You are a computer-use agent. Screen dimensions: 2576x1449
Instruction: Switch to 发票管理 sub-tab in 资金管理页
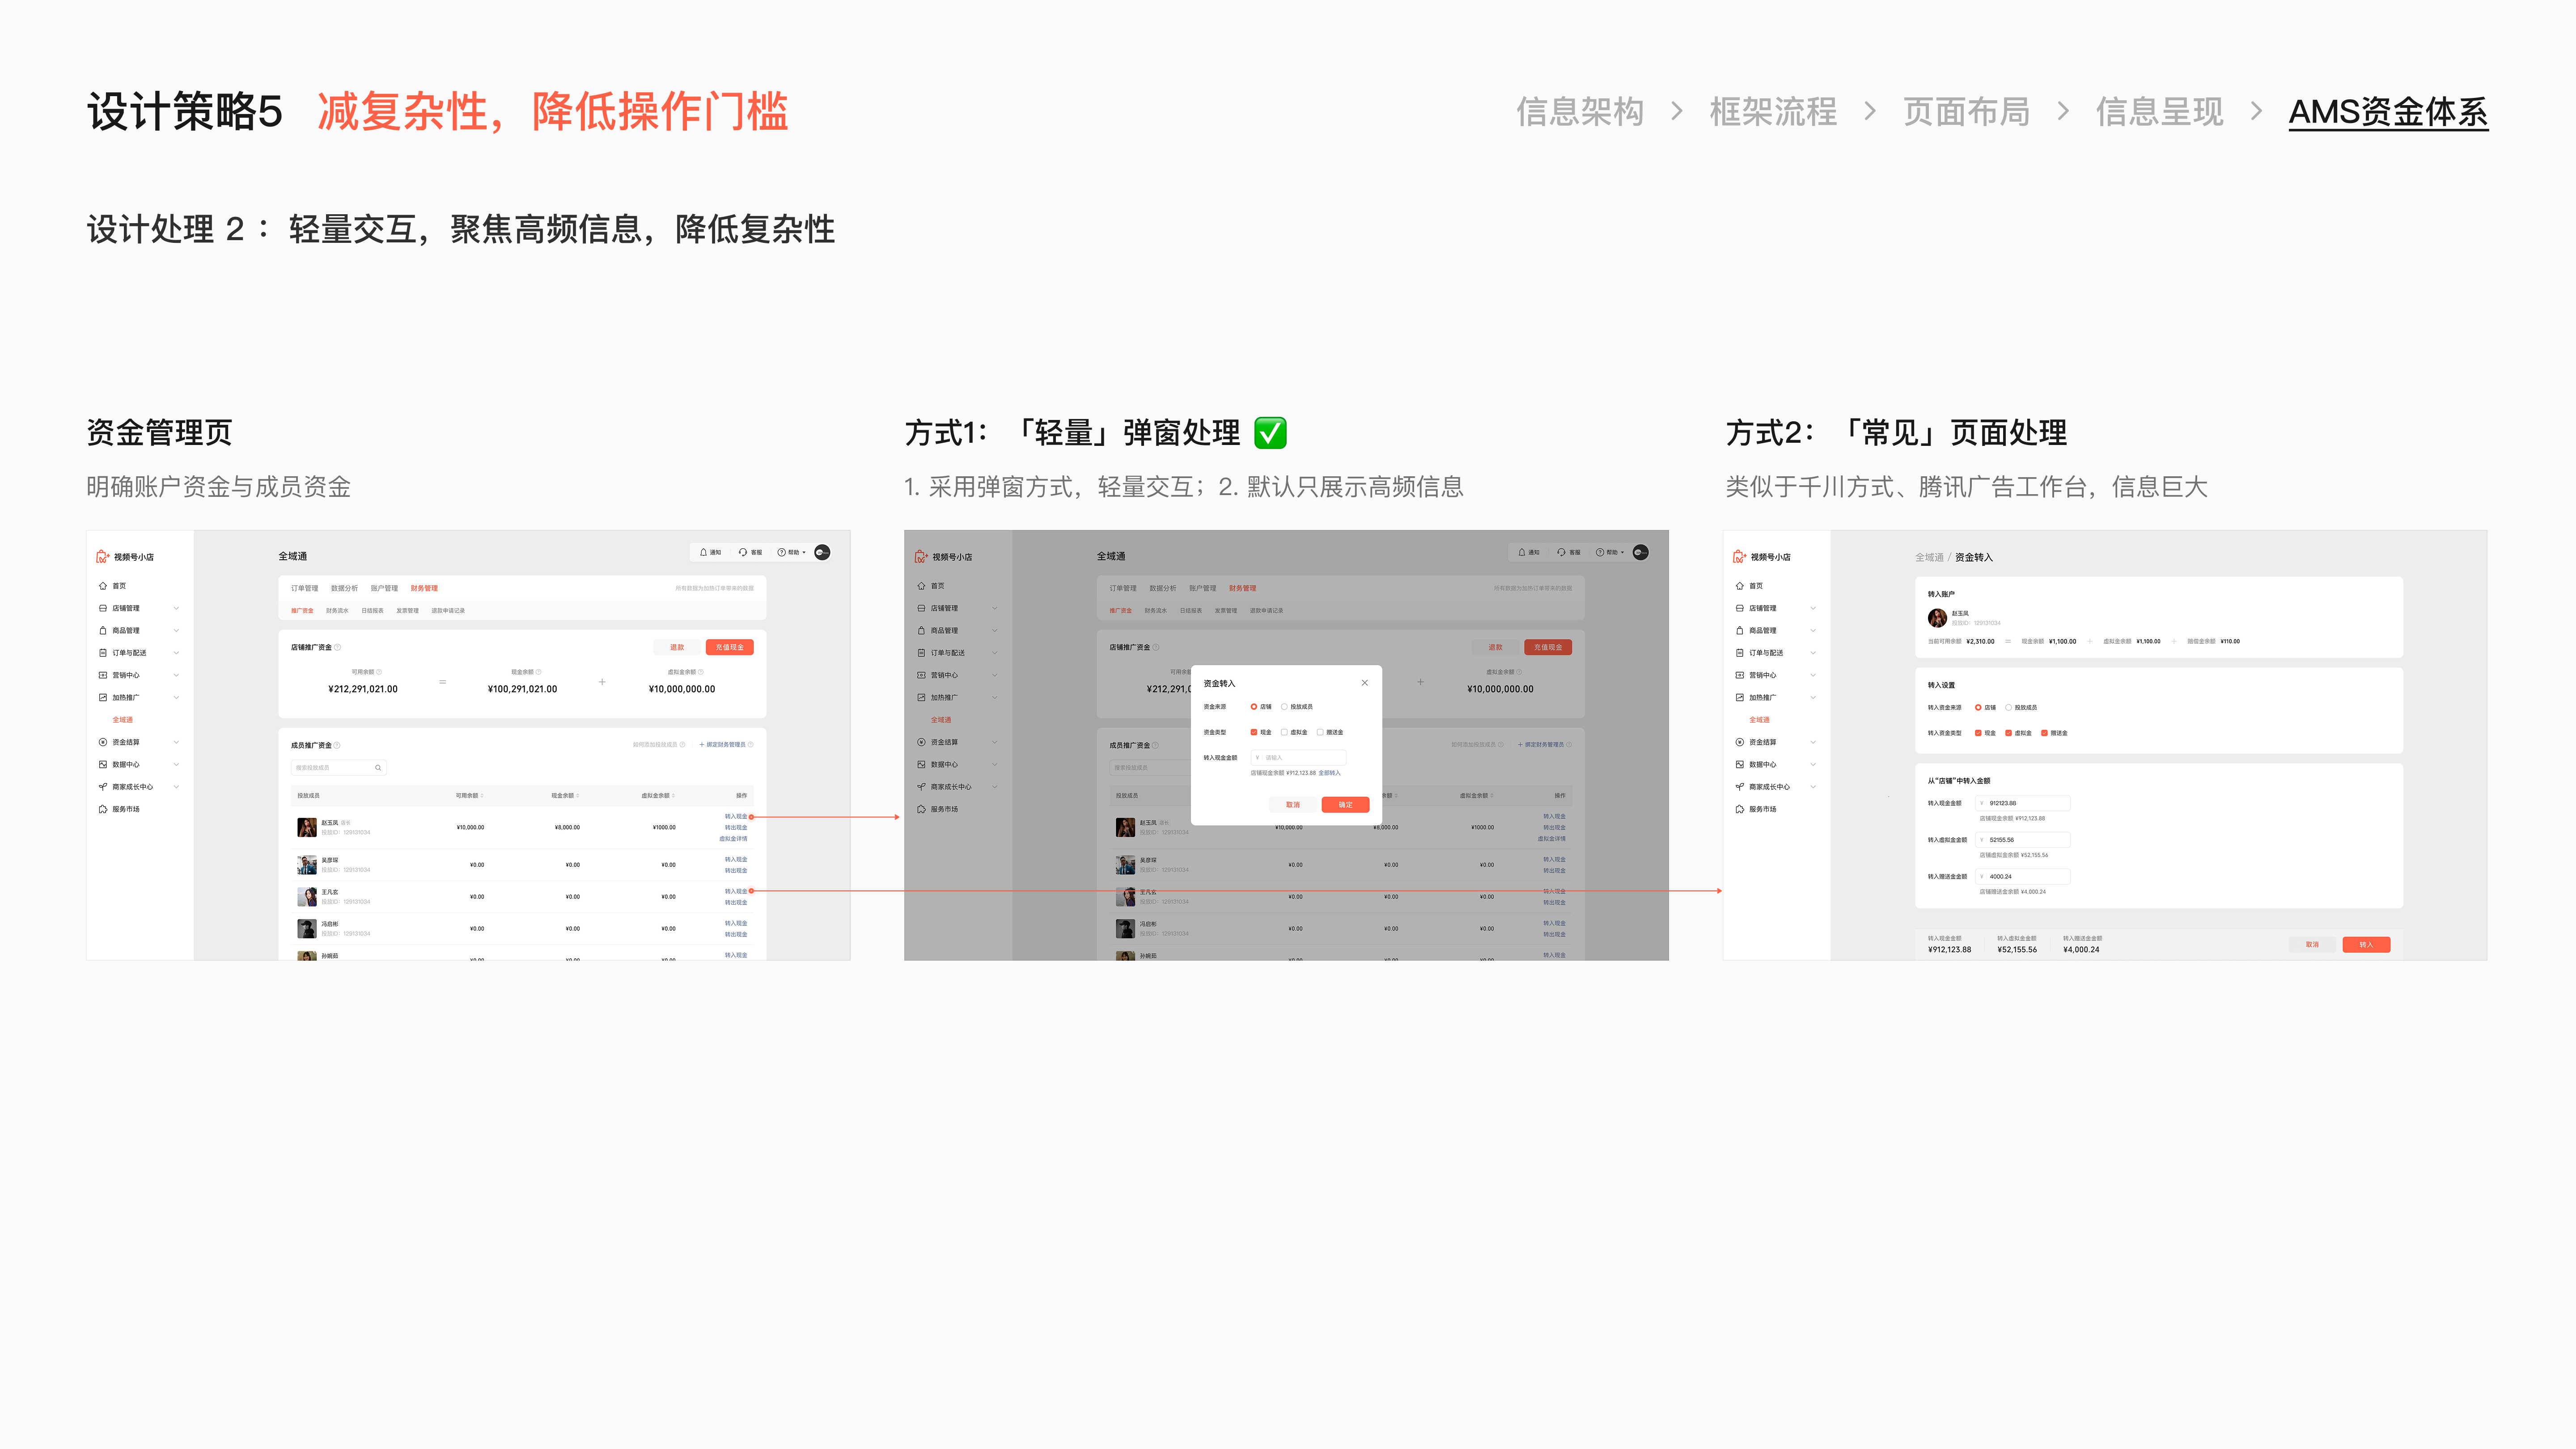(407, 610)
